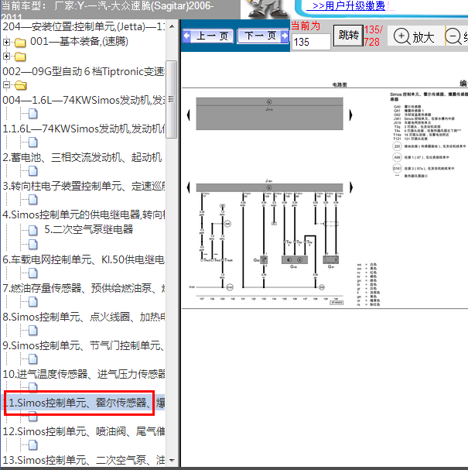This screenshot has width=468, height=470.
Task: Click left arrow beside upper J519 diagram block
Action: click(189, 115)
